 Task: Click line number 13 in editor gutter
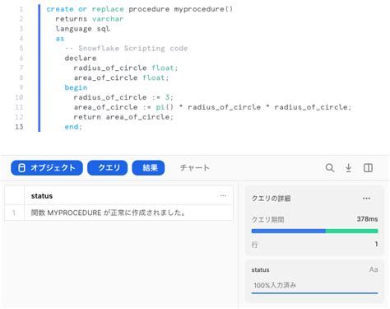pyautogui.click(x=19, y=127)
